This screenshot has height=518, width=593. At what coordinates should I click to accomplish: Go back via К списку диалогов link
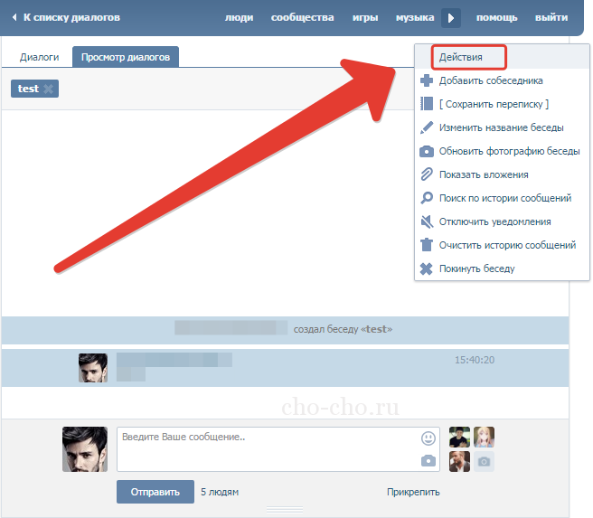(71, 18)
